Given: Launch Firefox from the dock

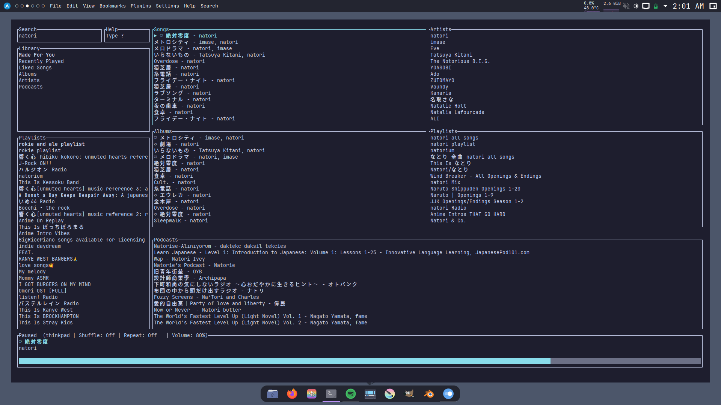Looking at the screenshot, I should (292, 394).
